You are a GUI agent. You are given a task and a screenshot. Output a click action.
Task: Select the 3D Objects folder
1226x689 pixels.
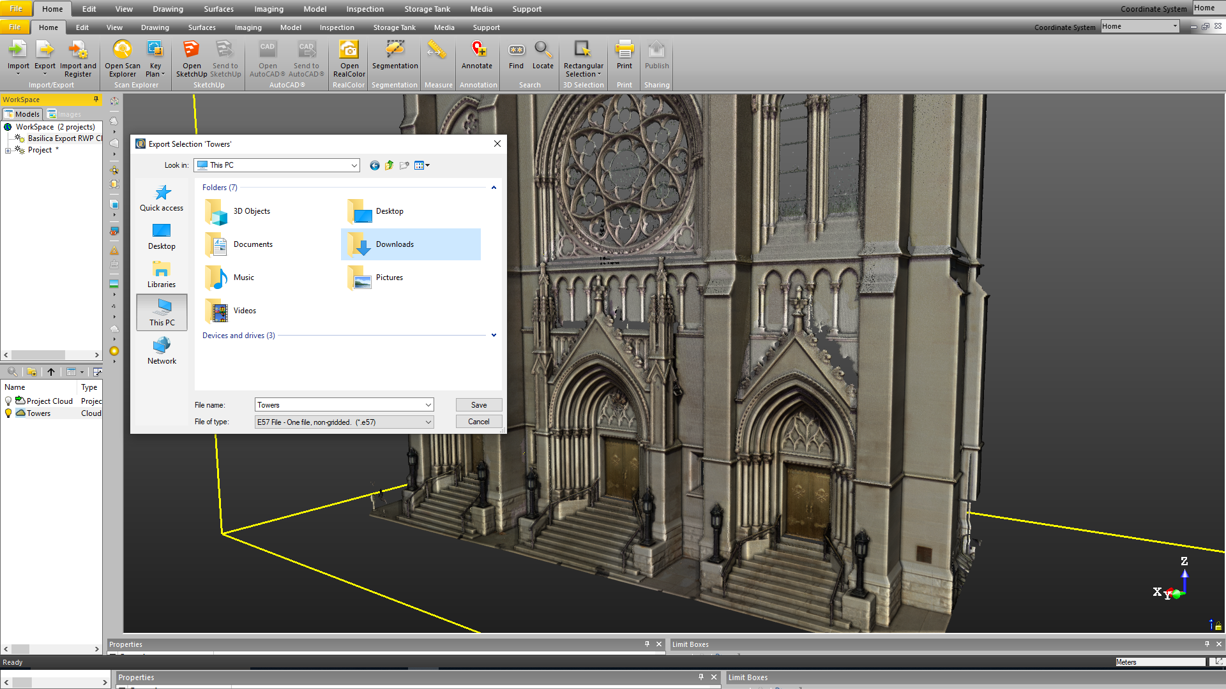(x=238, y=211)
